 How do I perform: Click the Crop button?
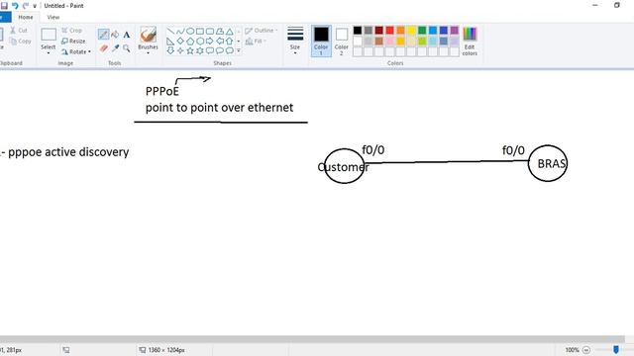(x=72, y=31)
